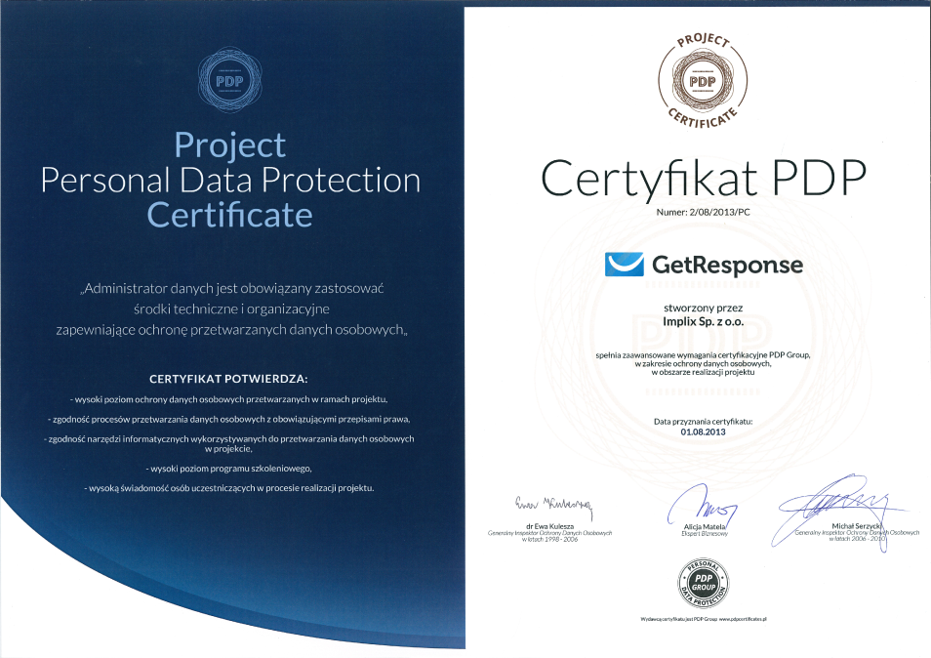This screenshot has height=658, width=931.
Task: Click the bullet 'wysoki poziom programu szkoleniowego'
Action: point(228,469)
